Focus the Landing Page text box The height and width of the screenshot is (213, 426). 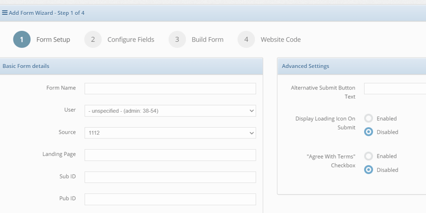170,155
